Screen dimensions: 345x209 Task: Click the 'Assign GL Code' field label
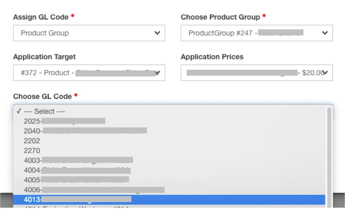point(41,17)
